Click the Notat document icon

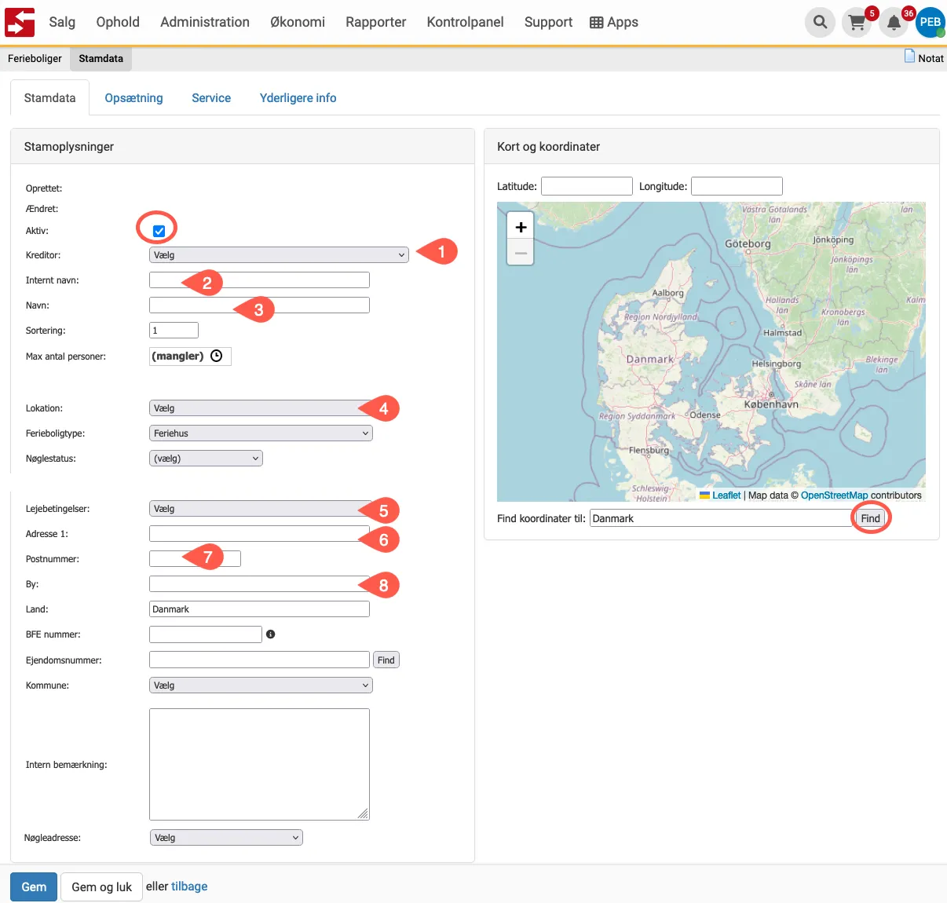click(909, 57)
